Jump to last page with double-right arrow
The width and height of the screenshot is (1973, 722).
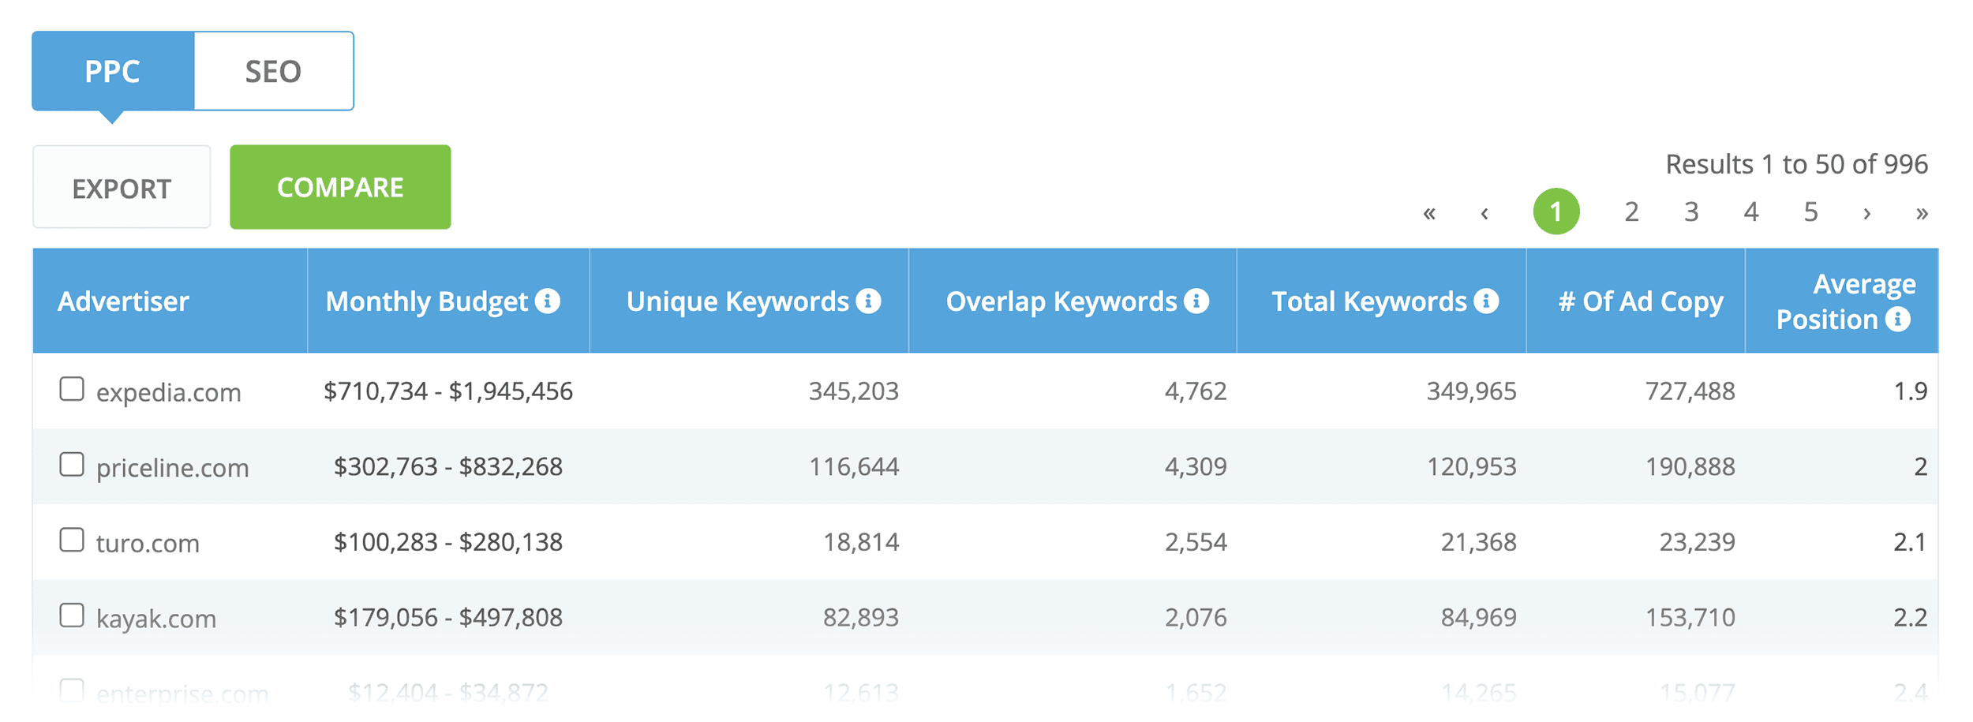(1922, 213)
